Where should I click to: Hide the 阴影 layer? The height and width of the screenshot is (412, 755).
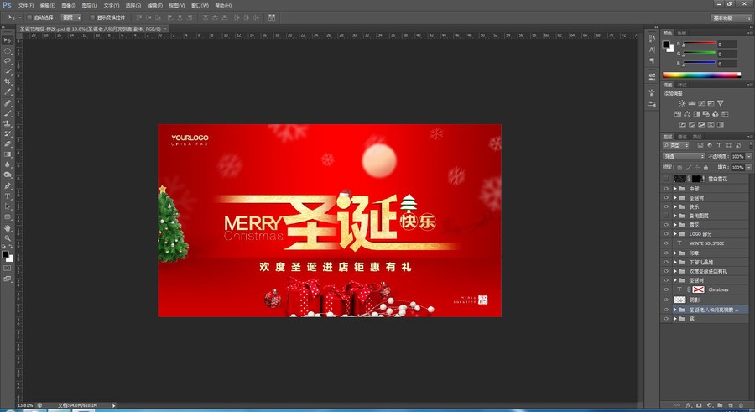point(666,300)
